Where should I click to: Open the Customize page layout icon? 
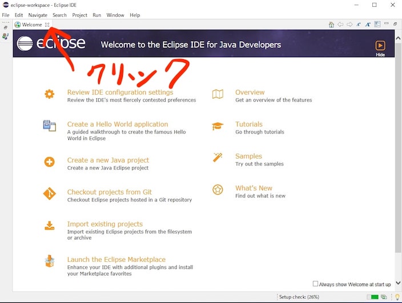(377, 25)
